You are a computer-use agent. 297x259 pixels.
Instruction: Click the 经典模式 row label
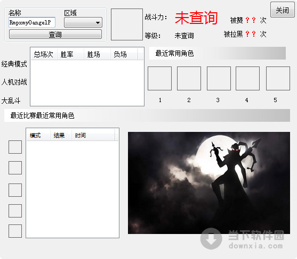tap(14, 64)
